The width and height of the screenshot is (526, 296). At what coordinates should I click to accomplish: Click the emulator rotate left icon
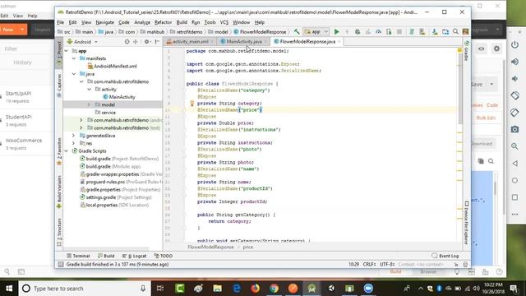514,95
